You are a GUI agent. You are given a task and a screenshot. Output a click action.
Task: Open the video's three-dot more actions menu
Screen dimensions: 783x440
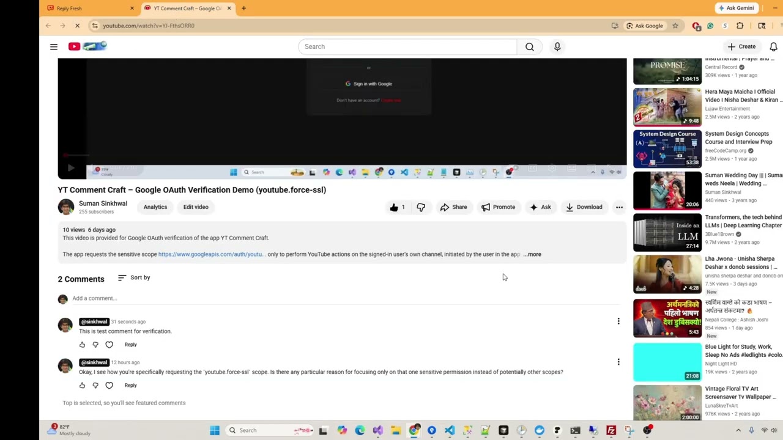click(x=619, y=207)
